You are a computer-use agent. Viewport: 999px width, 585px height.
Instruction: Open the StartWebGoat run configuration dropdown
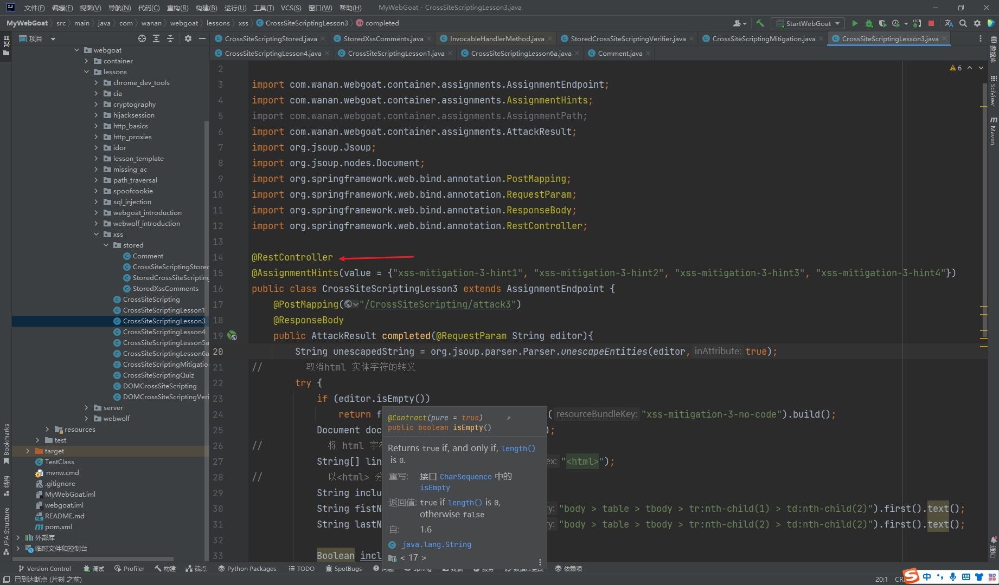(x=808, y=23)
